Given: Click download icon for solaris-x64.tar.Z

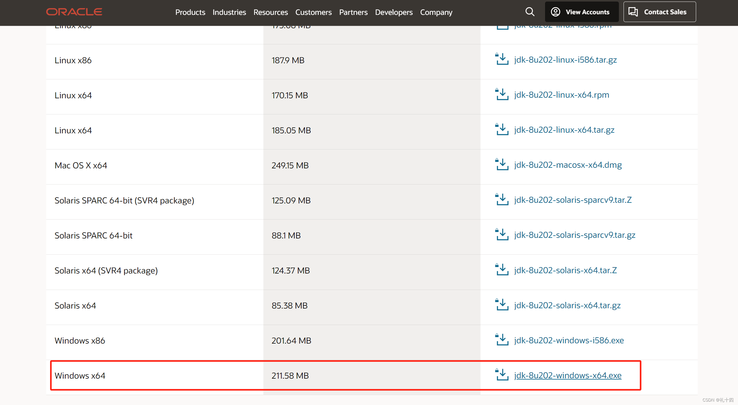Looking at the screenshot, I should 502,269.
